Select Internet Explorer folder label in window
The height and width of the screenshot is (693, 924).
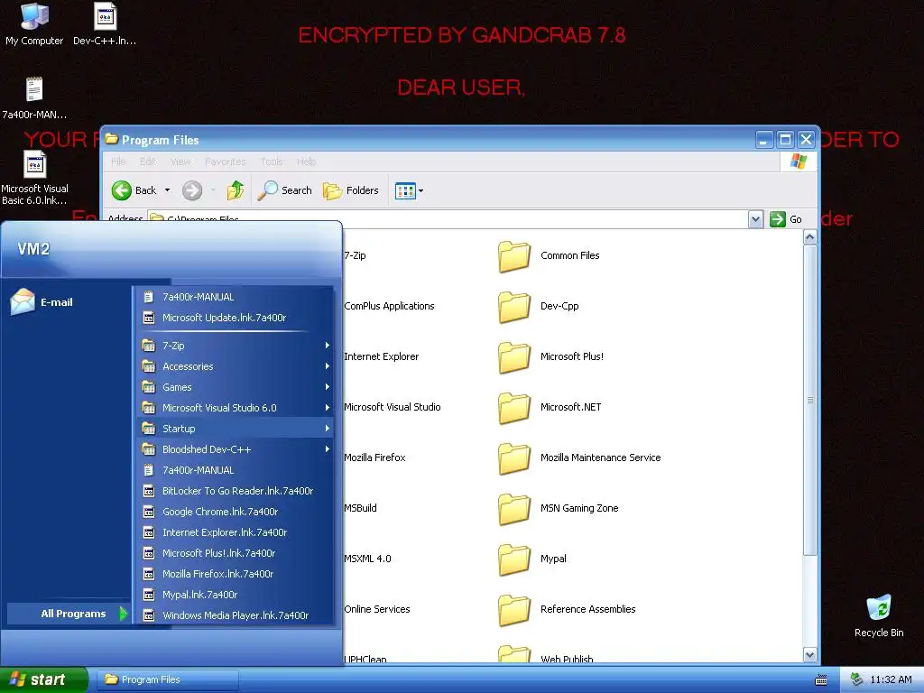tap(382, 356)
